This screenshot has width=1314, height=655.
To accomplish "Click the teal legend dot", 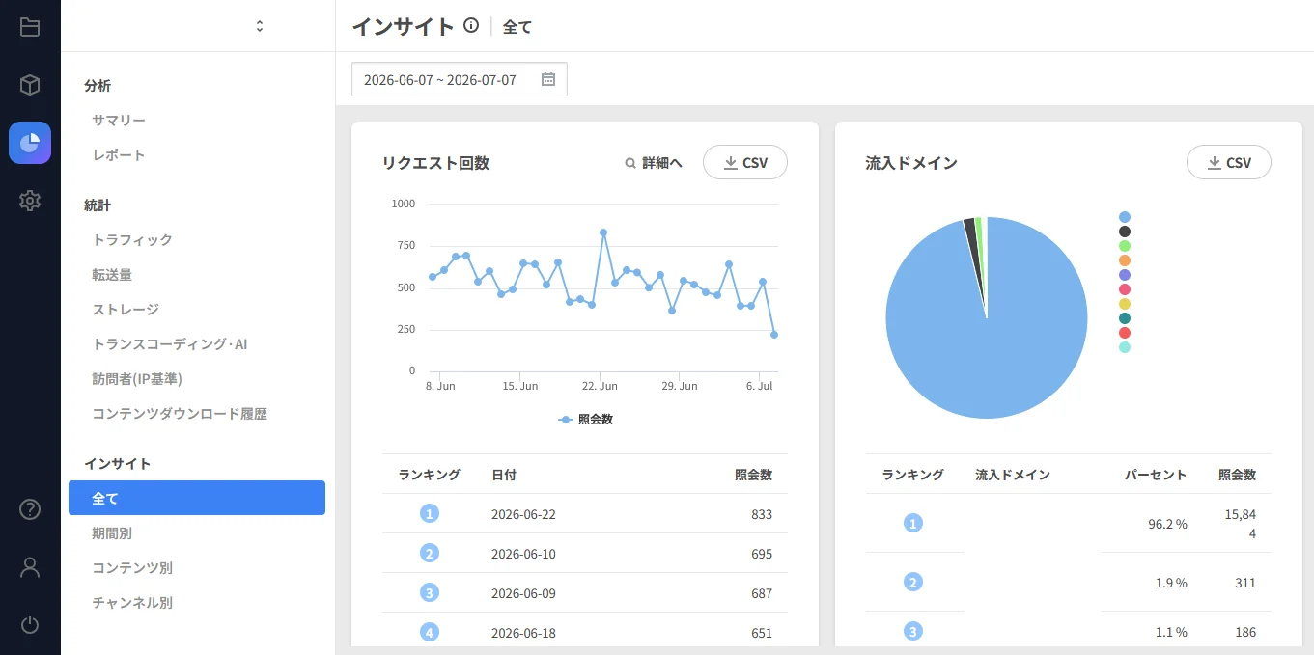I will point(1125,318).
